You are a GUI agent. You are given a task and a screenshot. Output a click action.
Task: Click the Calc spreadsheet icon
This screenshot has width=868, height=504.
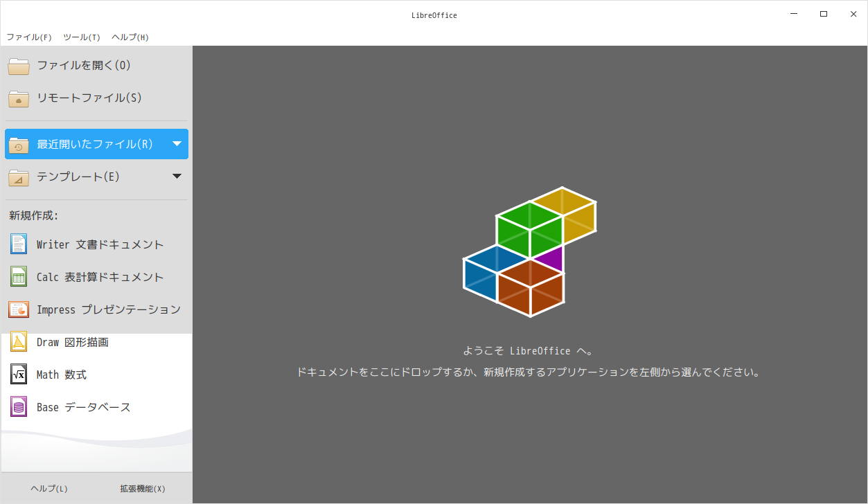coord(19,276)
